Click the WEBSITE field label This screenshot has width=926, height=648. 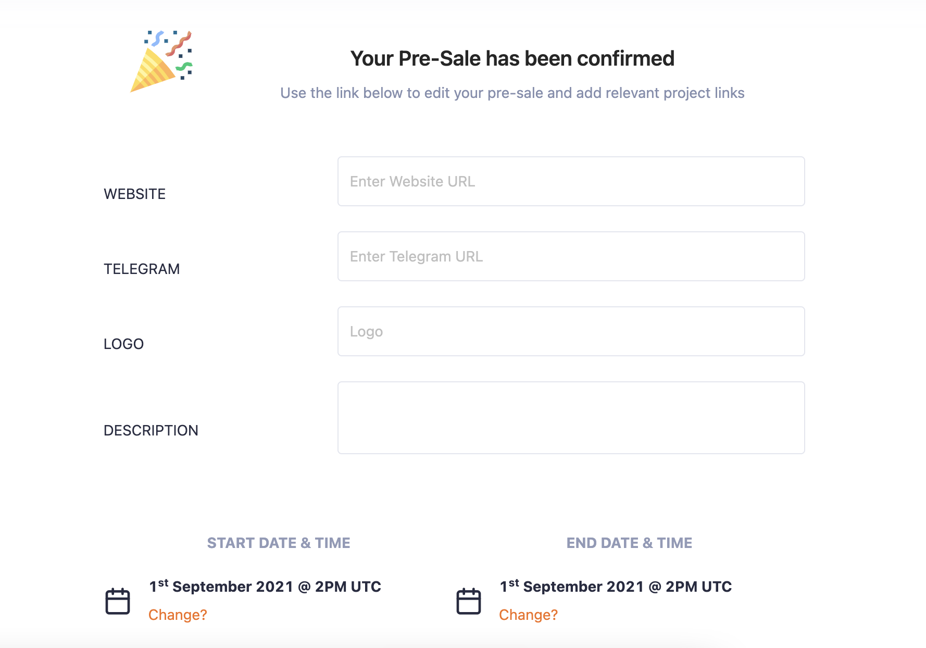click(135, 194)
